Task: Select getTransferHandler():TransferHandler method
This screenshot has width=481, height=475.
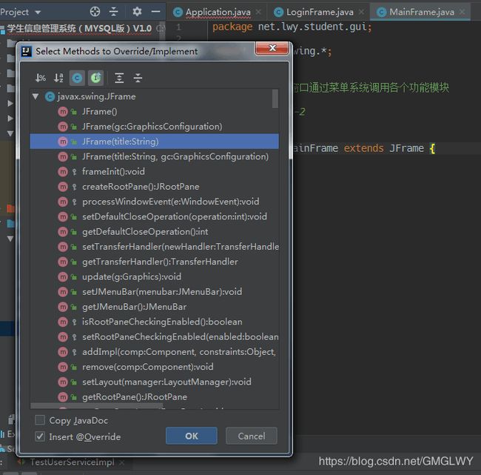Action: click(x=155, y=262)
